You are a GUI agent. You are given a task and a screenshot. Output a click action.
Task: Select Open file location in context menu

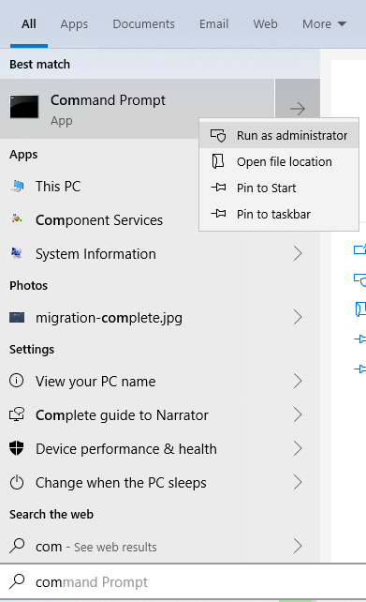279,161
